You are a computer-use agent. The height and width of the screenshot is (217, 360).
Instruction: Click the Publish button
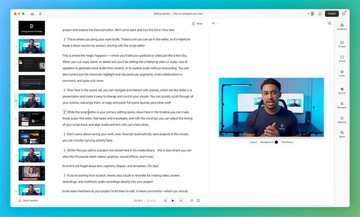(332, 14)
